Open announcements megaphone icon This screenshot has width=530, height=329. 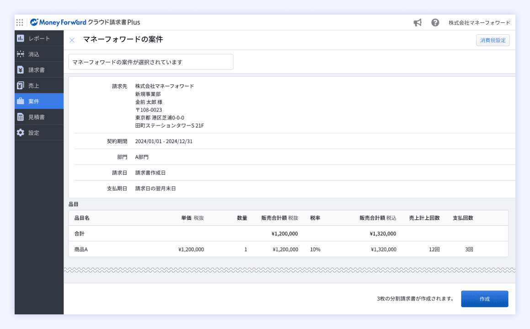click(417, 22)
